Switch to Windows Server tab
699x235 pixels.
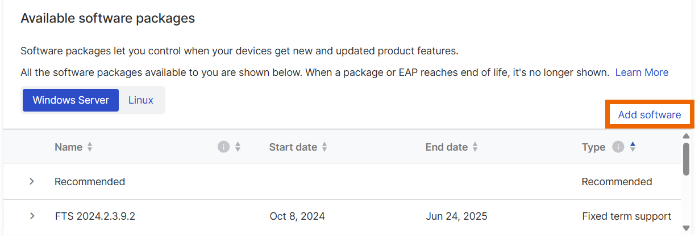click(70, 100)
